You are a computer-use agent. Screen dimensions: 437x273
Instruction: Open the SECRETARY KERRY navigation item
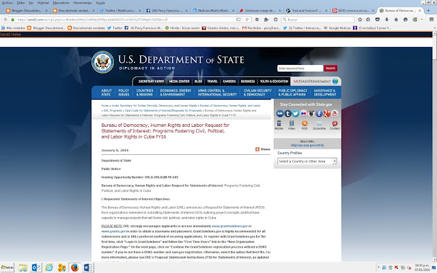[x=151, y=81]
